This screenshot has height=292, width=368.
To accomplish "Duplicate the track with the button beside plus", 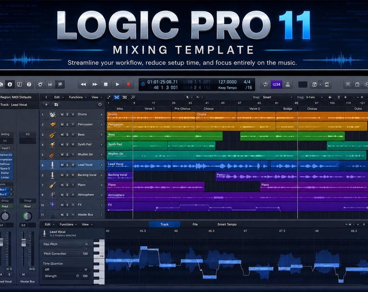I will click(x=56, y=104).
